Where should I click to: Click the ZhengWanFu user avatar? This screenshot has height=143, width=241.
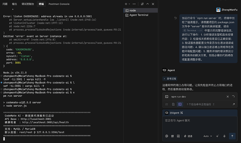coord(218,10)
